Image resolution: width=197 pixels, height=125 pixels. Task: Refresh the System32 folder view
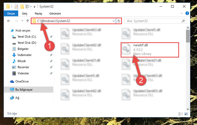(119, 21)
